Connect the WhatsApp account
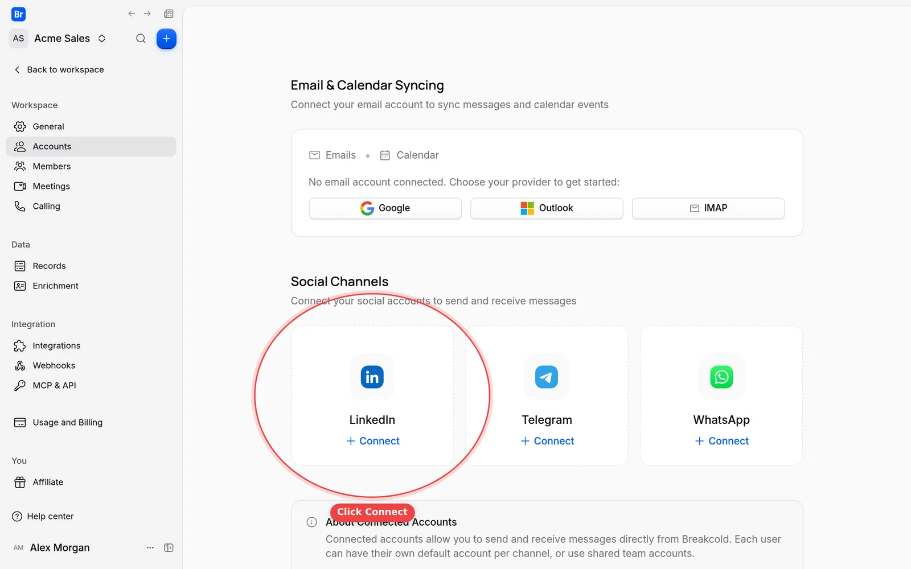The width and height of the screenshot is (911, 569). [722, 441]
